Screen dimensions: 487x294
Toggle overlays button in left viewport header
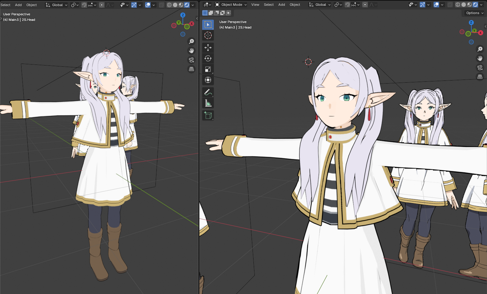pos(148,5)
